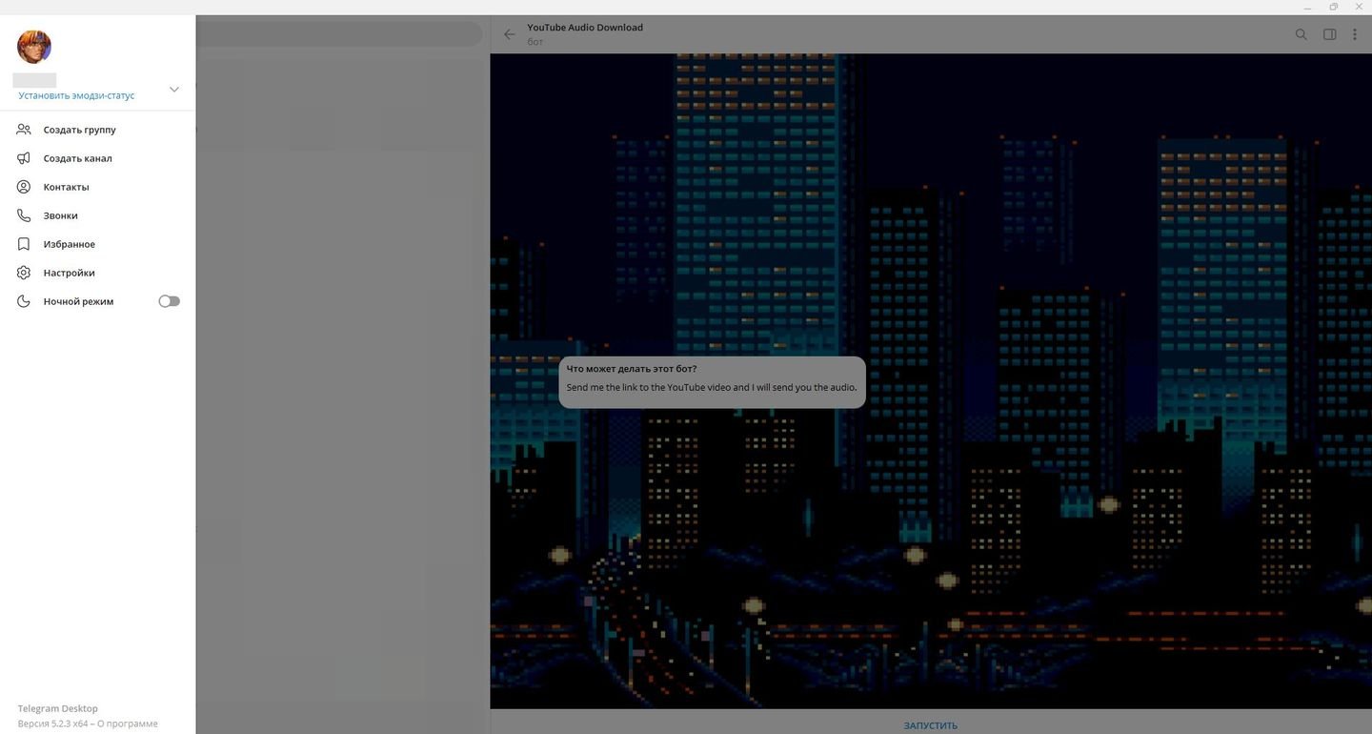Click the Settings gear icon
The image size is (1372, 734).
24,273
